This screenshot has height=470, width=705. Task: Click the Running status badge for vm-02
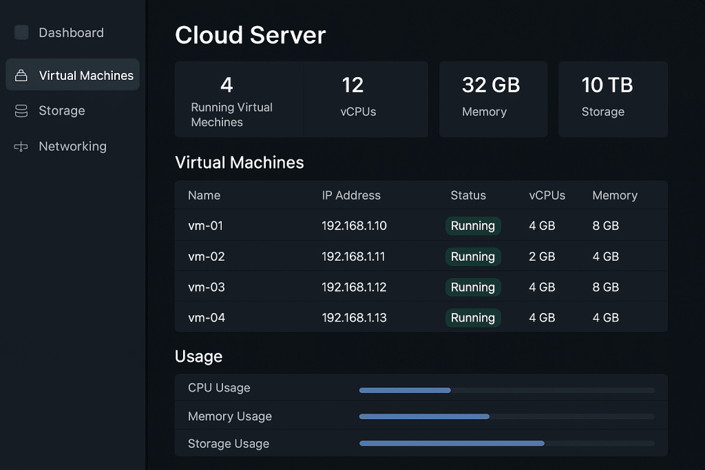pyautogui.click(x=472, y=257)
